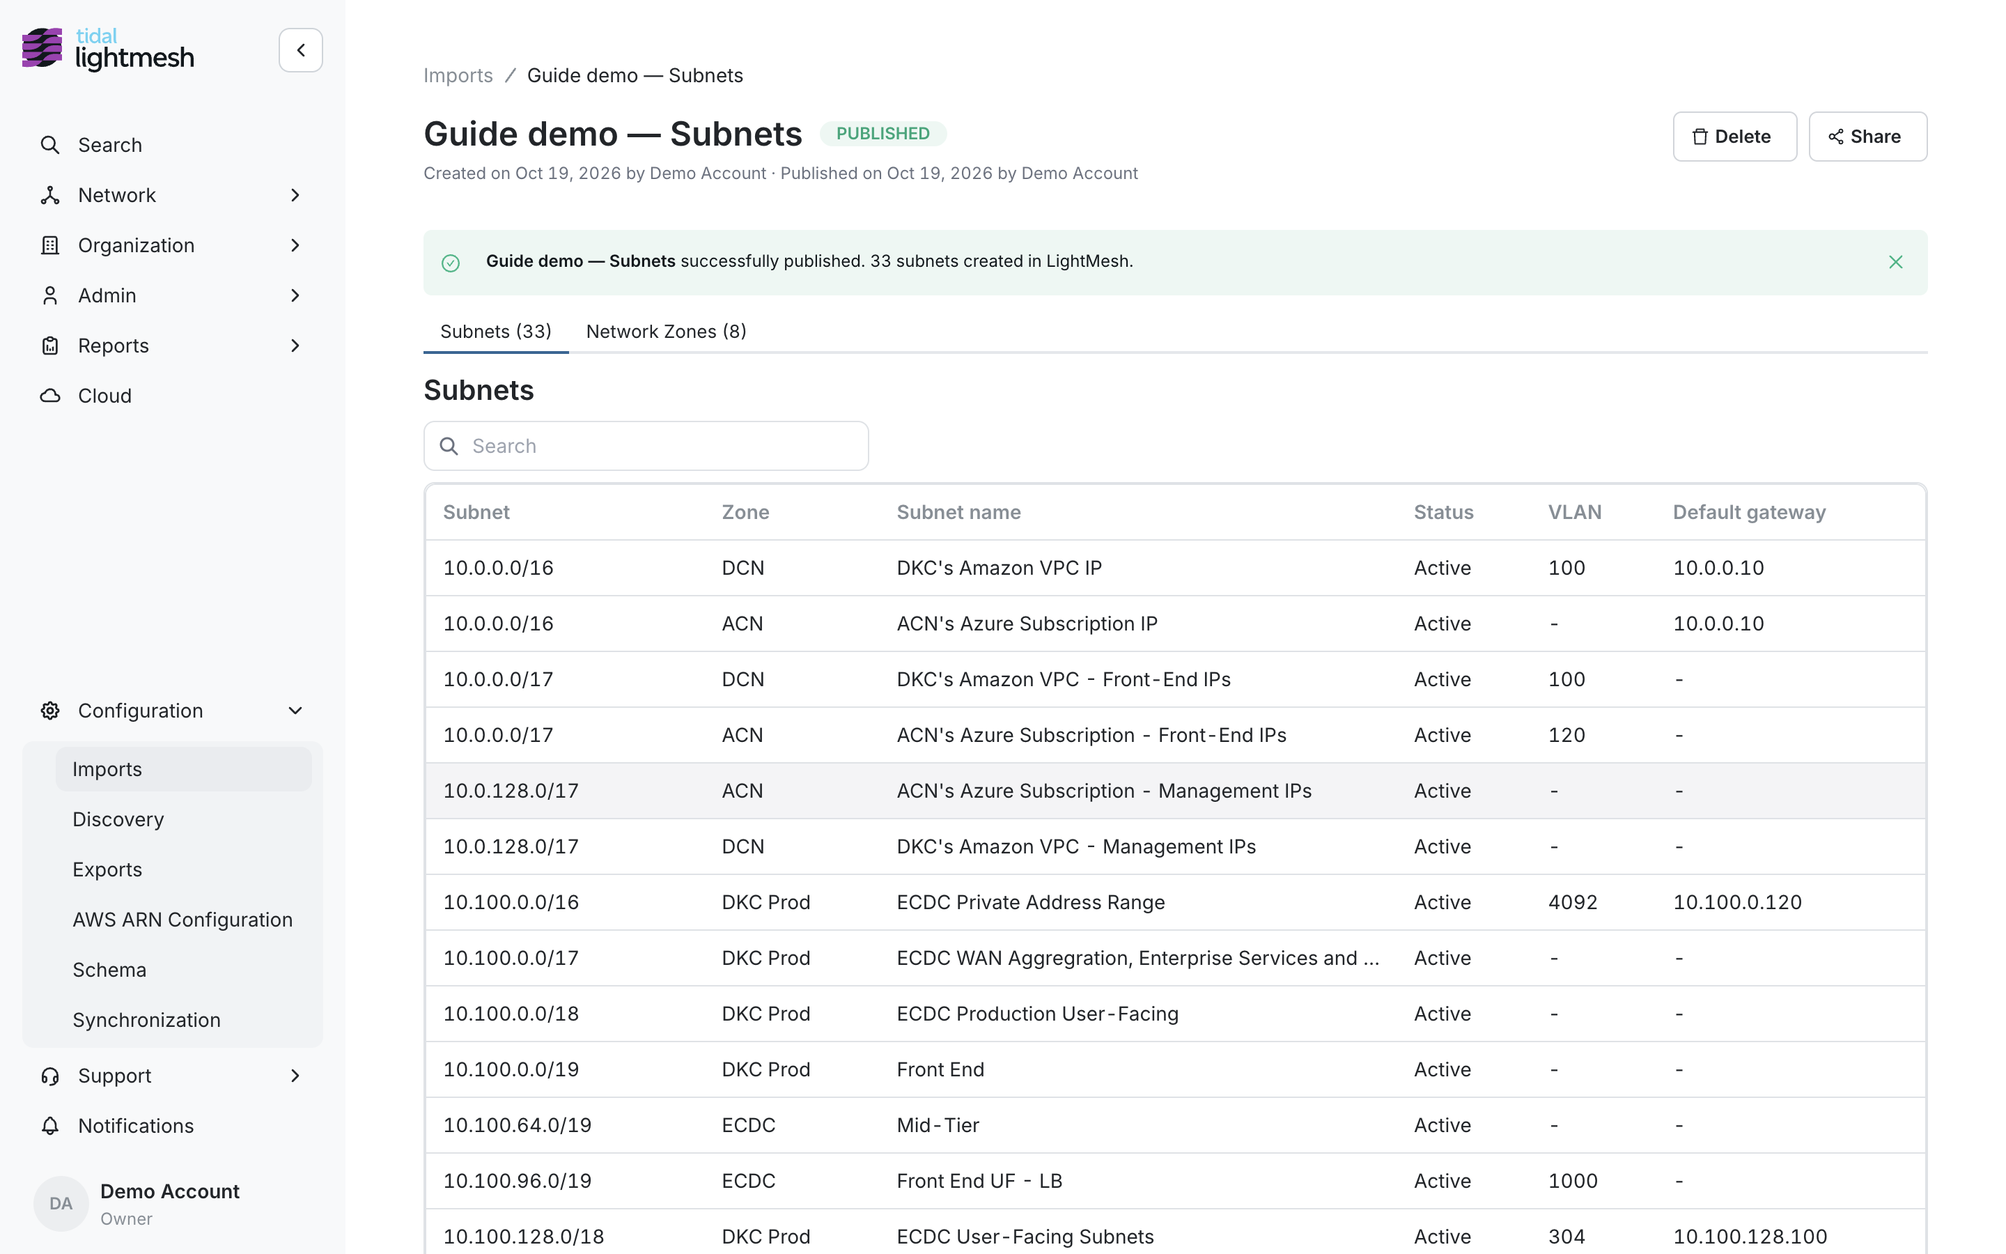Image resolution: width=2006 pixels, height=1254 pixels.
Task: Expand the Organization menu chevron
Action: [x=295, y=245]
